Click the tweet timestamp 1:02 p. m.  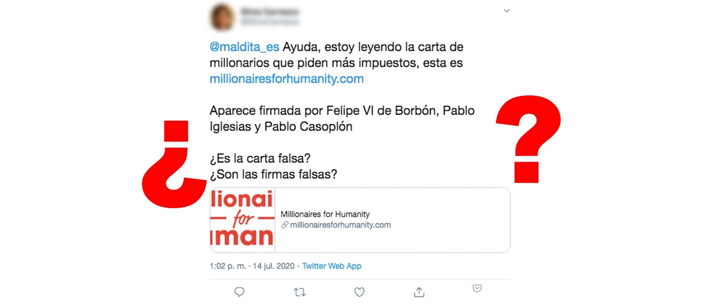click(228, 266)
